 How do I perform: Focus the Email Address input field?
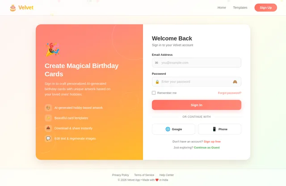point(200,63)
